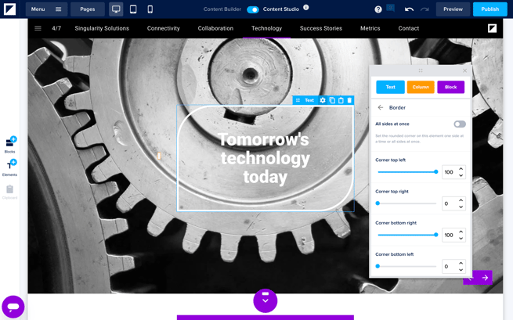Image resolution: width=513 pixels, height=320 pixels.
Task: Select the mobile phone view icon
Action: click(150, 9)
